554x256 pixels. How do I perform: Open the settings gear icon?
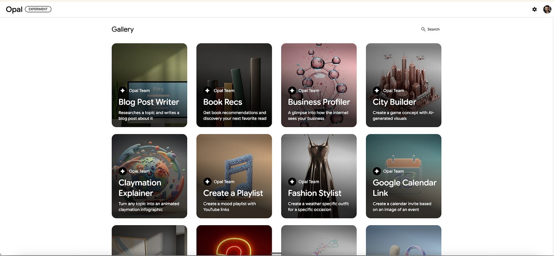[535, 9]
